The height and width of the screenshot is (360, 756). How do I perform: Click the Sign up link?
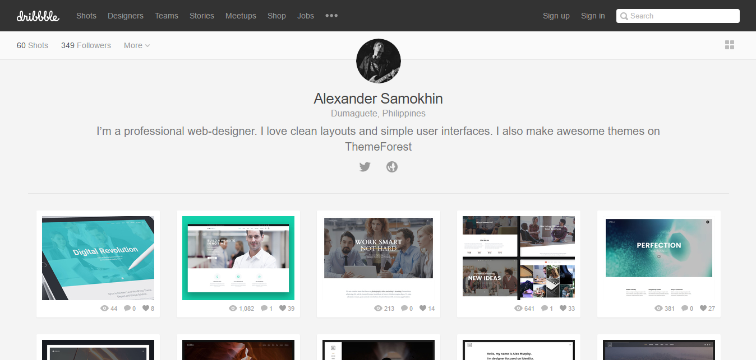556,16
